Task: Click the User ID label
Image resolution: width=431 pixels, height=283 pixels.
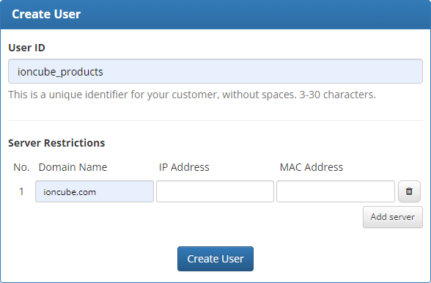Action: pos(26,48)
